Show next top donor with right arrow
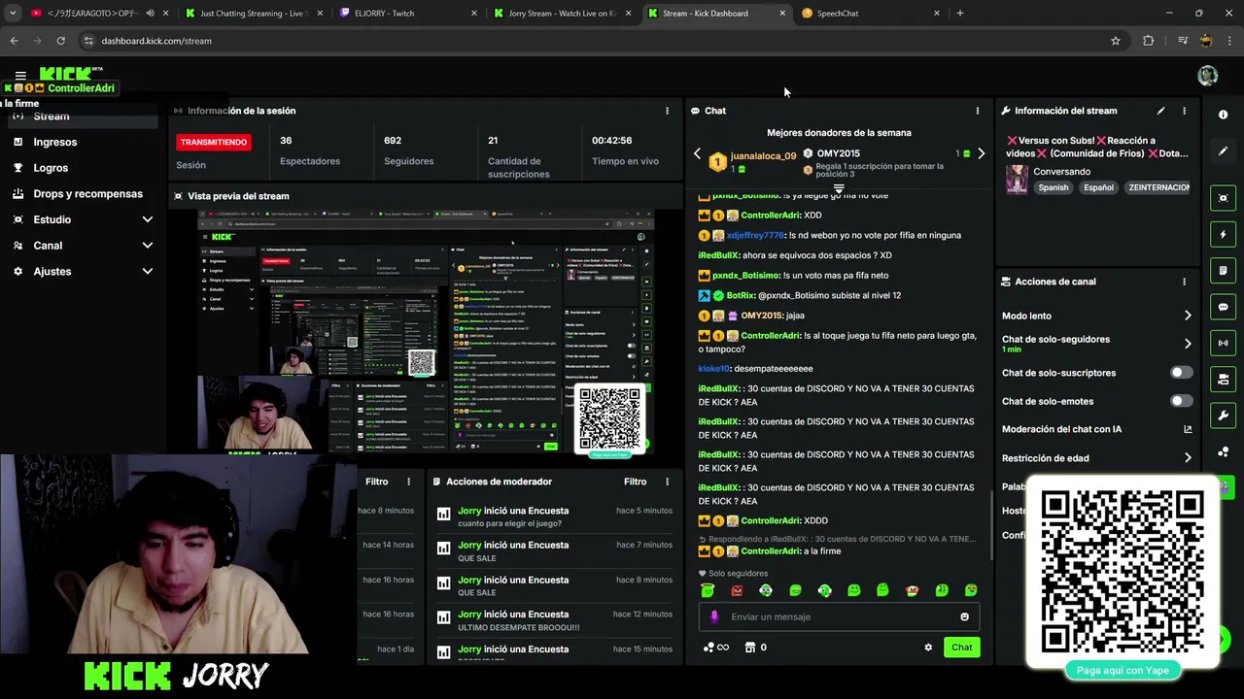The image size is (1244, 699). pos(981,153)
